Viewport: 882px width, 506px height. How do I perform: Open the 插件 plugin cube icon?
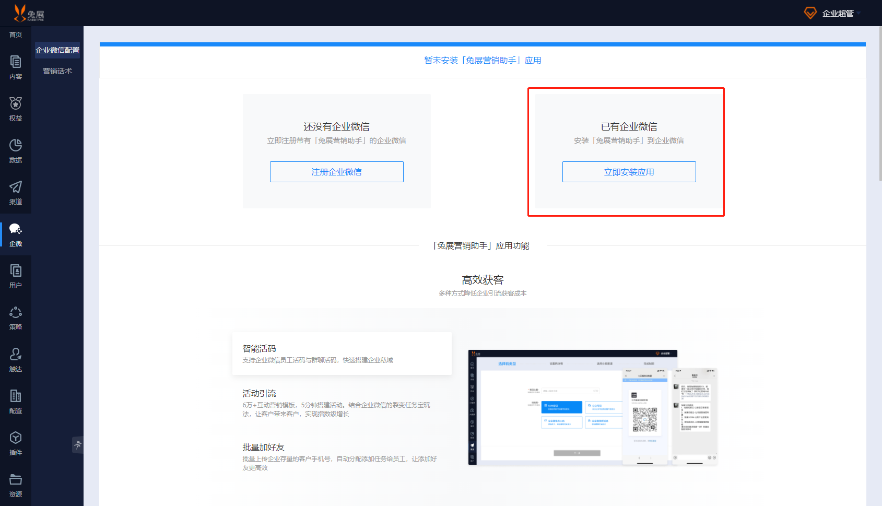[x=16, y=438]
